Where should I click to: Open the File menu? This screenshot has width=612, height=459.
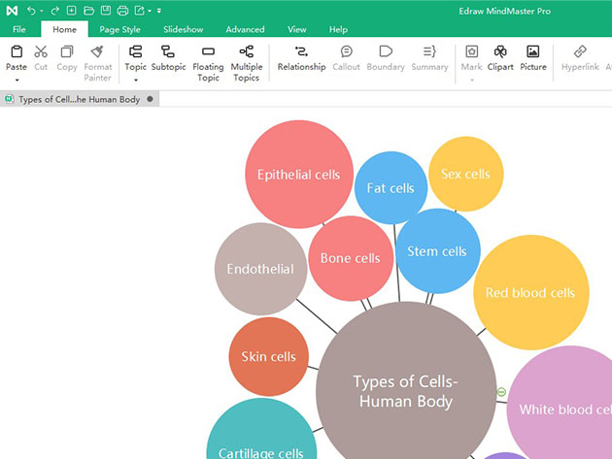click(19, 30)
